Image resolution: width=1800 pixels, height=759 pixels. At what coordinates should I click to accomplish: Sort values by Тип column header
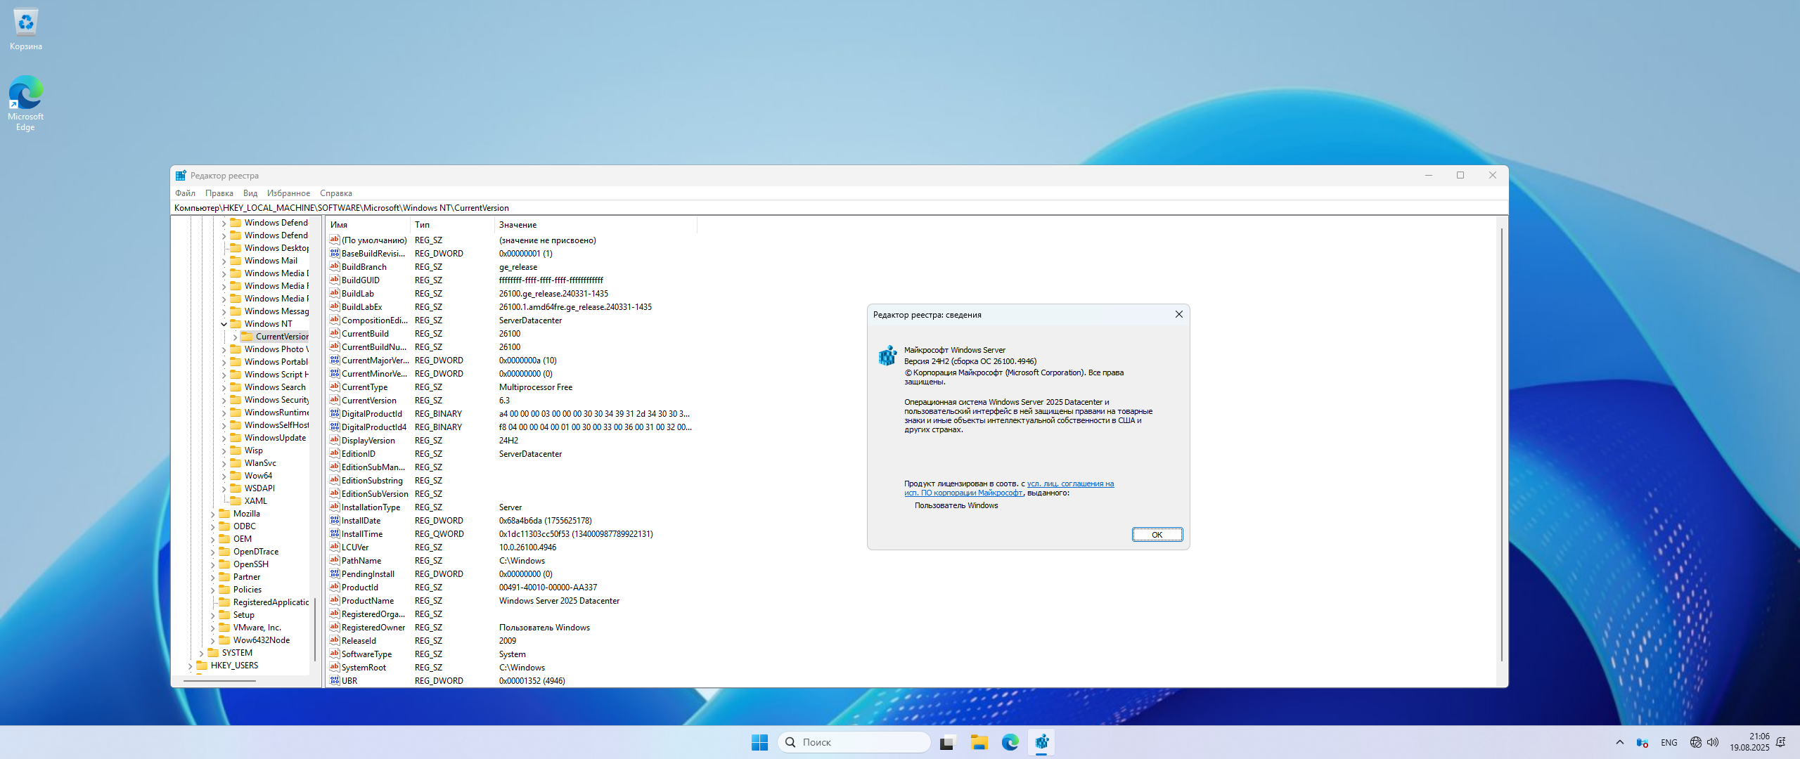point(452,224)
